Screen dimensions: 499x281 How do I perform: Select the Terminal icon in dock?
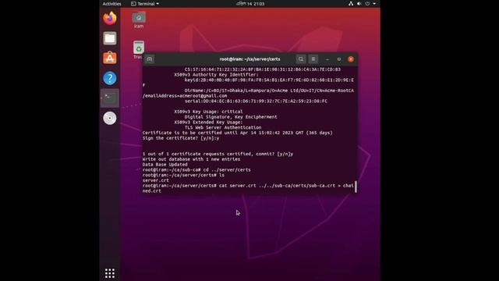[x=110, y=98]
